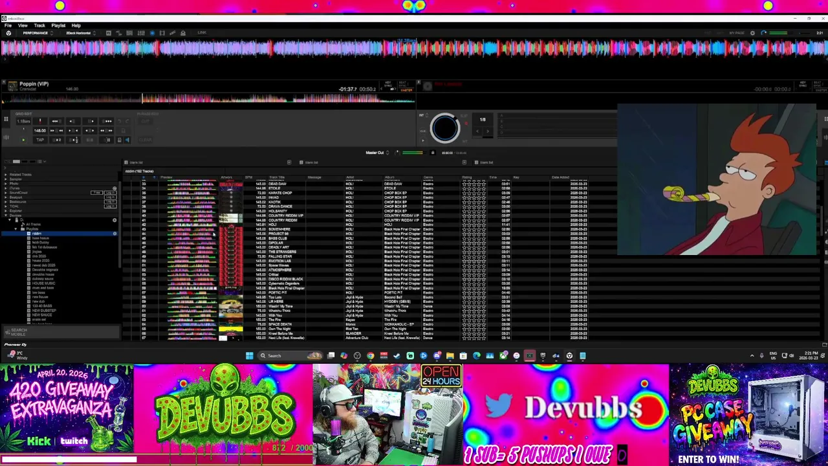
Task: Open the PERFORMANCE mode dropdown
Action: point(38,33)
